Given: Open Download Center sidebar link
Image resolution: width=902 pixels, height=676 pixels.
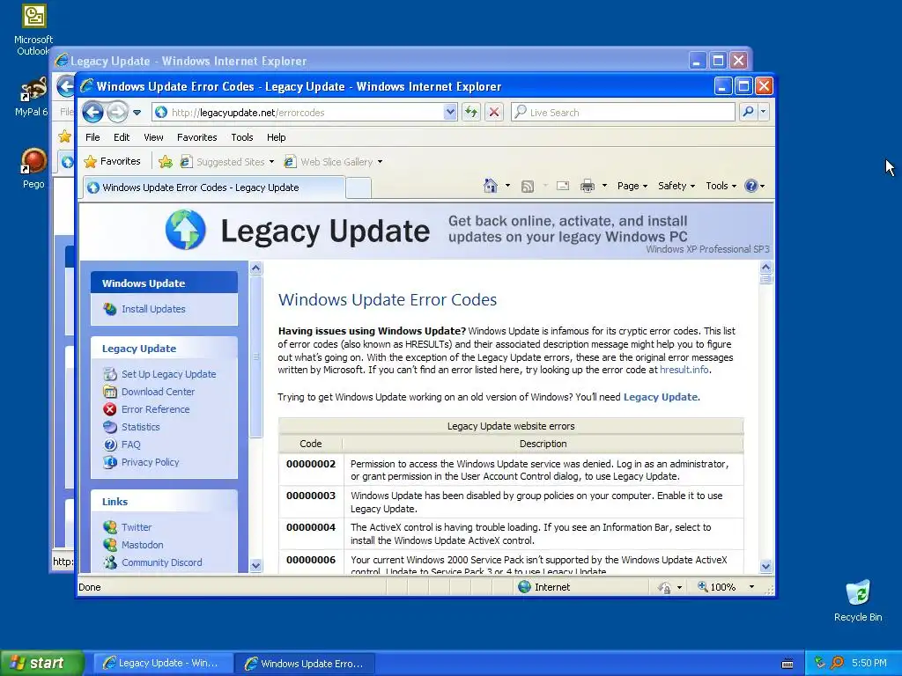Looking at the screenshot, I should (x=158, y=392).
